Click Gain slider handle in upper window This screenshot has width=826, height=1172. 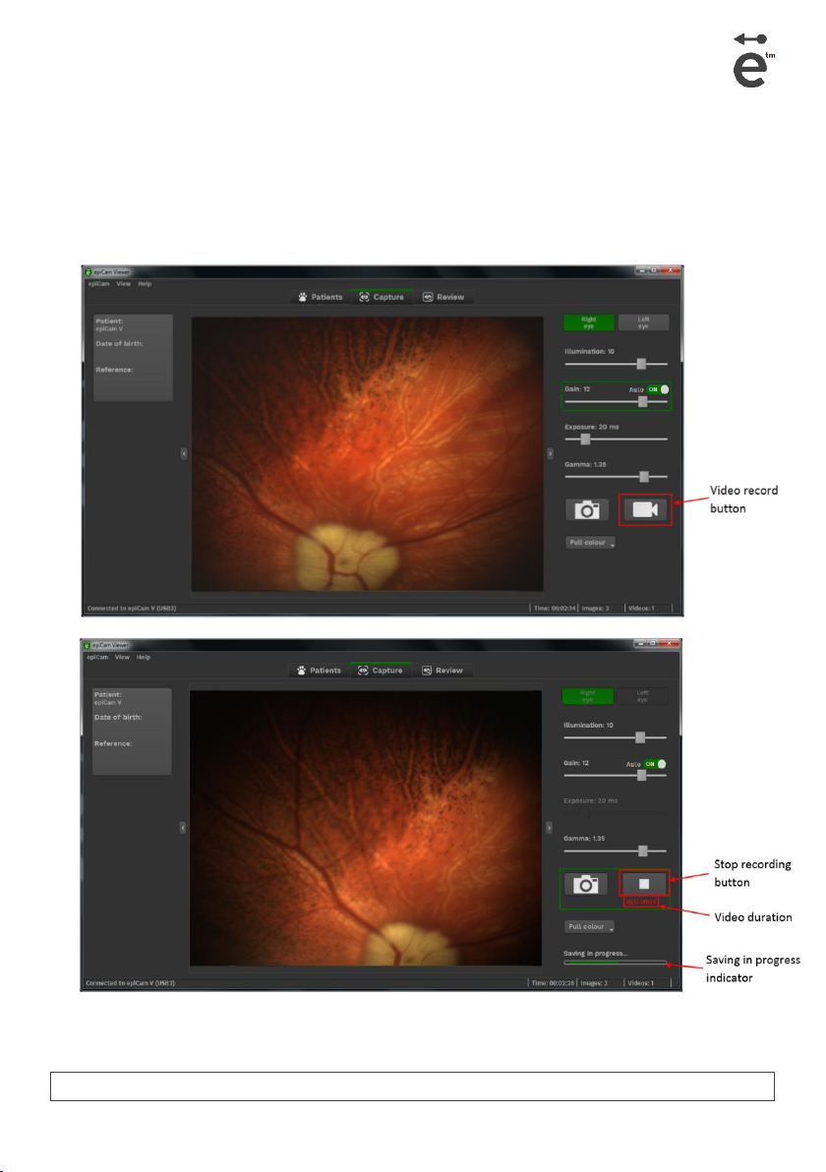(643, 401)
